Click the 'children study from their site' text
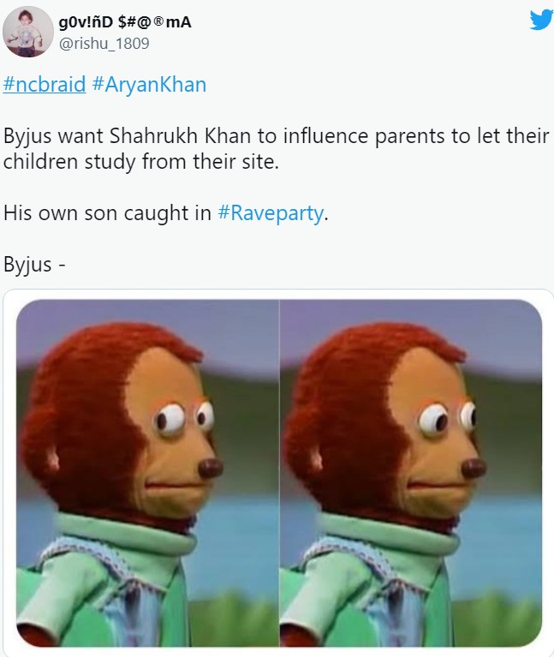554x657 pixels. 140,161
